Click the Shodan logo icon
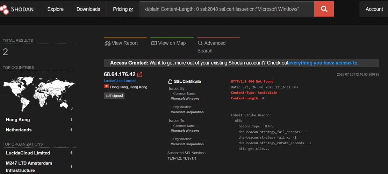Image resolution: width=388 pixels, height=174 pixels. click(4, 9)
